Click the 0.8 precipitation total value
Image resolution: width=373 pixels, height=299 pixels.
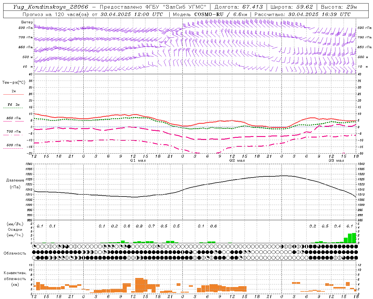139,226
